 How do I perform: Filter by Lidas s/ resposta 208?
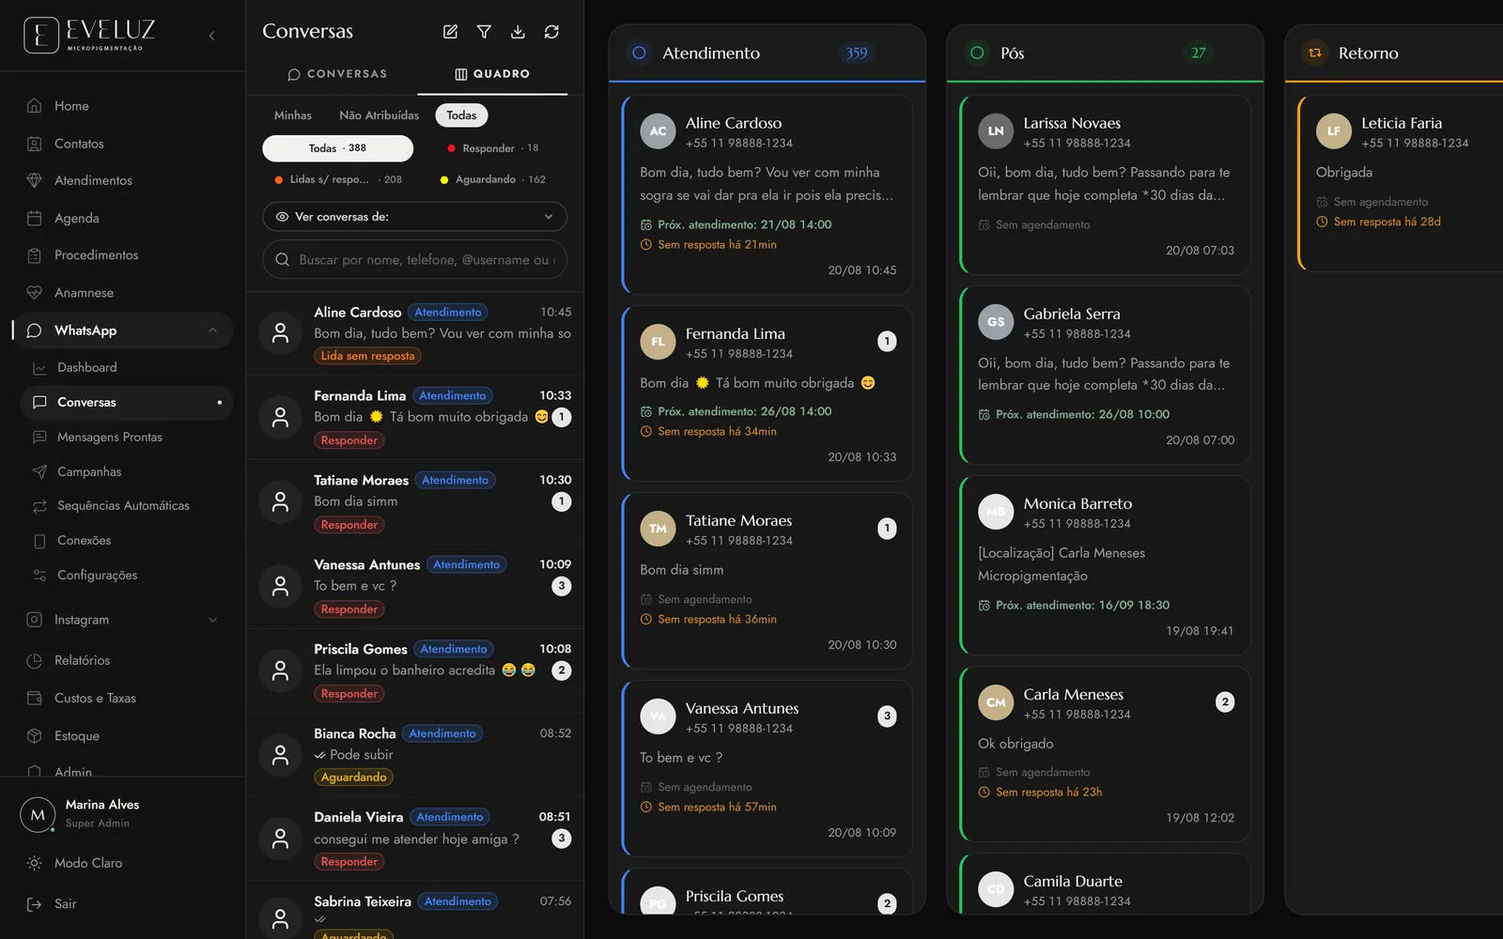tap(338, 179)
